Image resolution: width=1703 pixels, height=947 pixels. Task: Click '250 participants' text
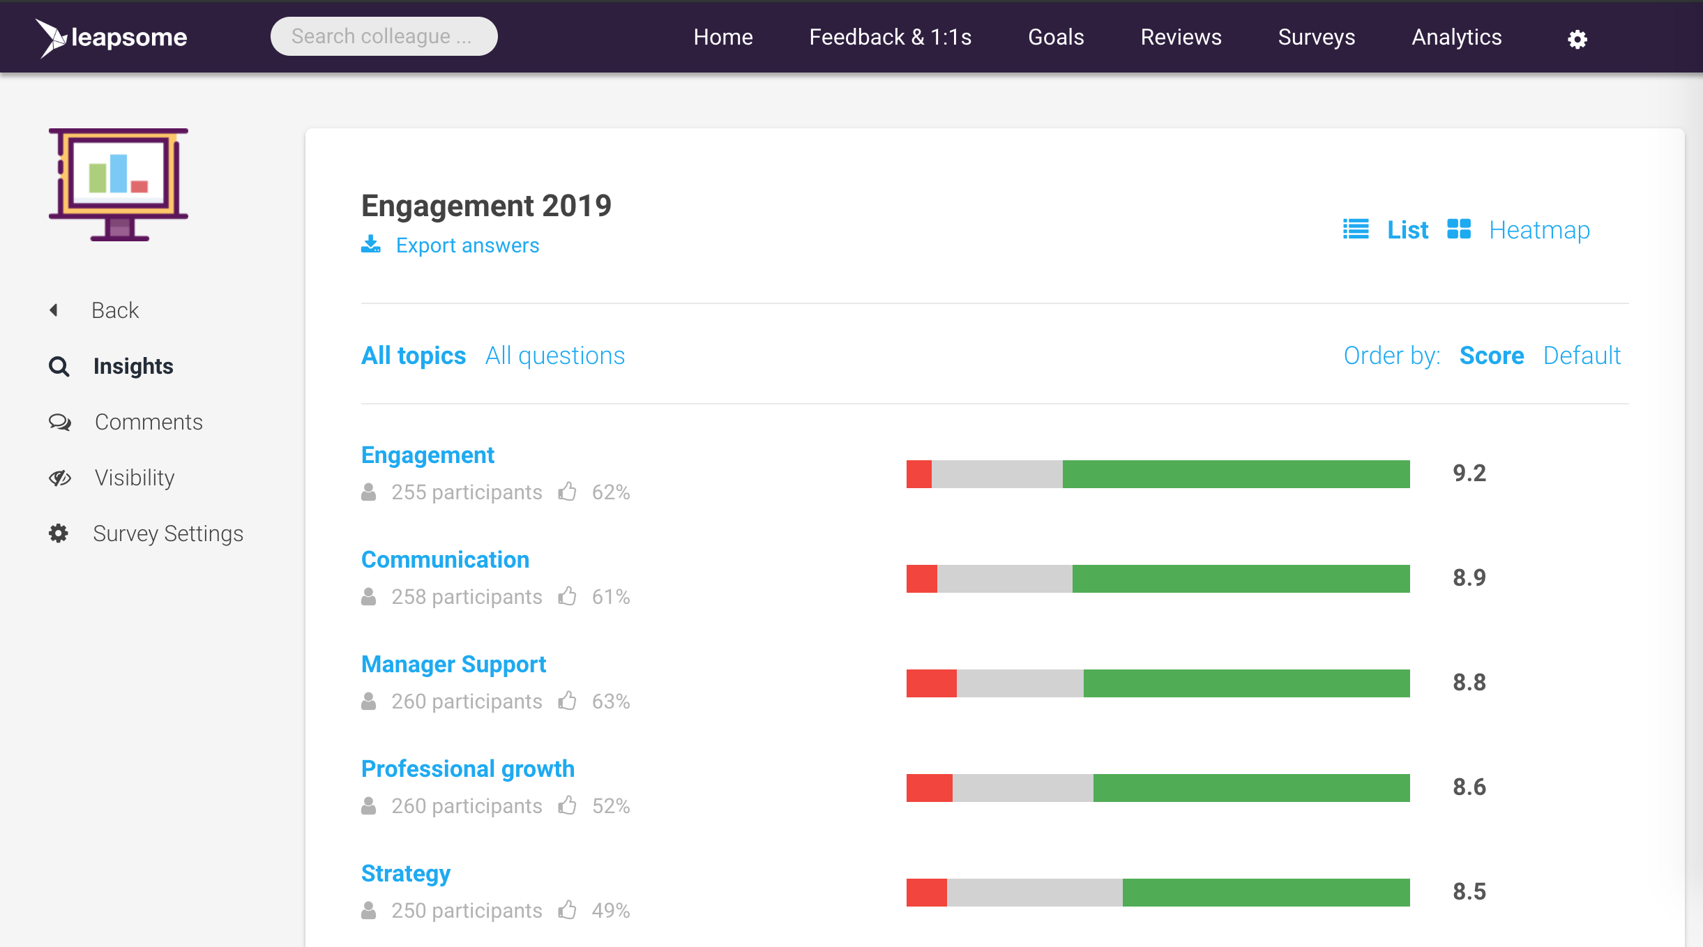pyautogui.click(x=467, y=911)
